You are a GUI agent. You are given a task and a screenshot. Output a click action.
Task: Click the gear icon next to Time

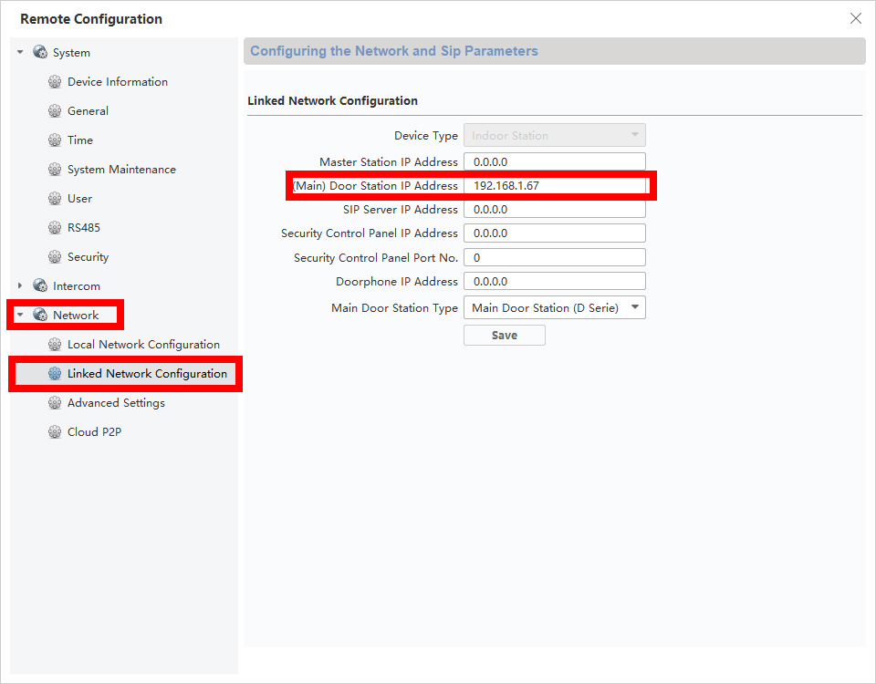click(x=55, y=140)
